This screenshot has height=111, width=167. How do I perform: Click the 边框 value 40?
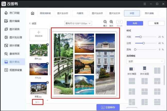point(160,43)
